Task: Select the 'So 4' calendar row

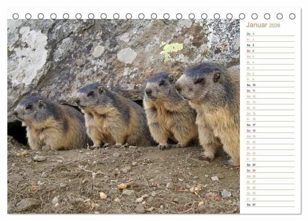Action: (x=270, y=51)
